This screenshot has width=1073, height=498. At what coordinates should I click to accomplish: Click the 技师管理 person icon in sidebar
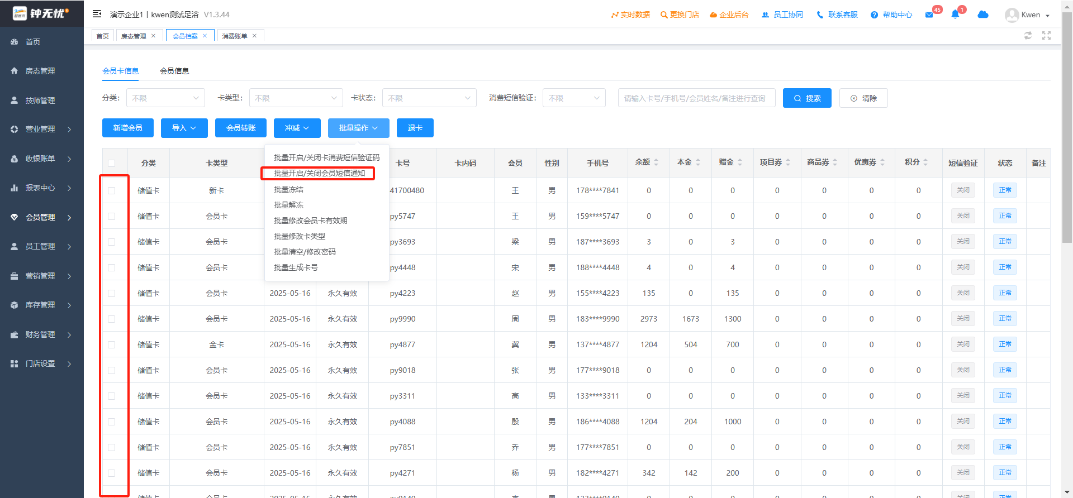click(x=15, y=100)
